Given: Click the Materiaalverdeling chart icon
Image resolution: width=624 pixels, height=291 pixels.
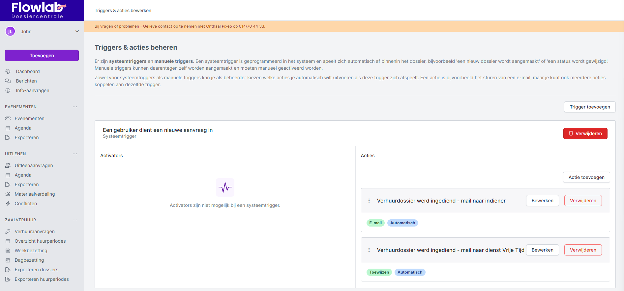Looking at the screenshot, I should tap(8, 194).
